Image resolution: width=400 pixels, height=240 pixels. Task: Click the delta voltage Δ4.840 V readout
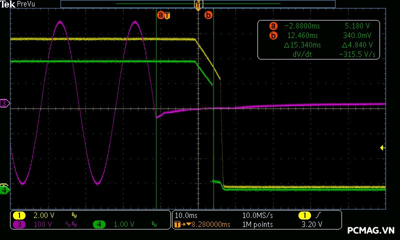pos(357,45)
